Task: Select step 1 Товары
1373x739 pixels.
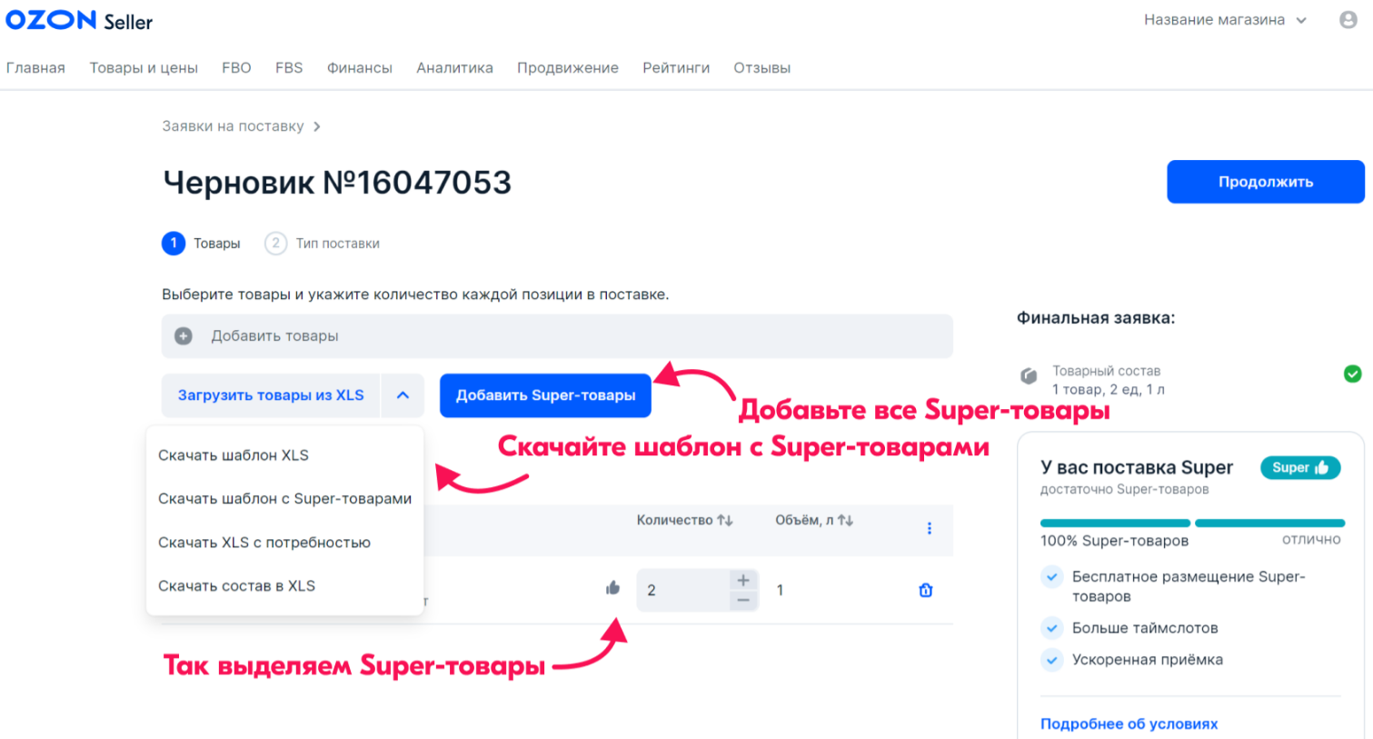Action: click(x=201, y=244)
